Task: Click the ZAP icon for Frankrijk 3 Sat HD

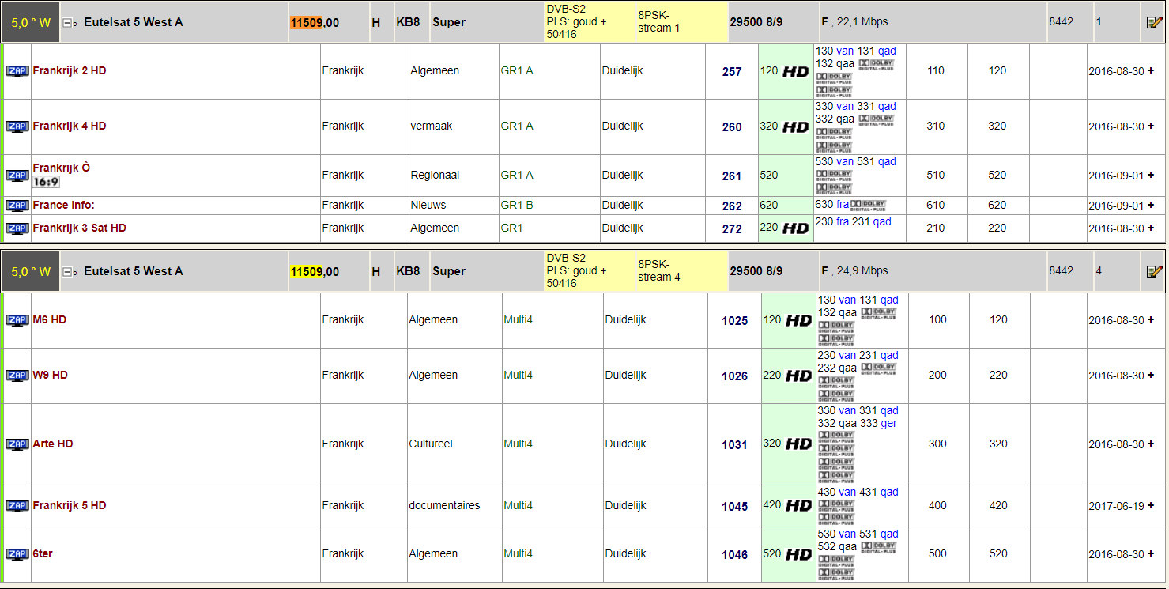Action: [17, 228]
